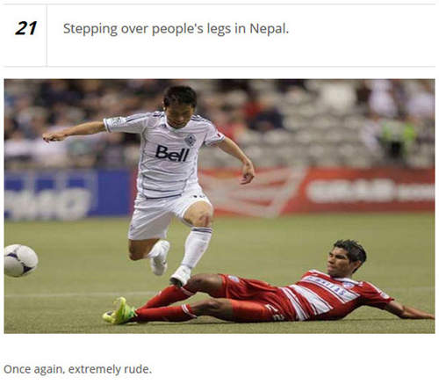
Task: Click the caption "Once again, extremely rude."
Action: 77,369
